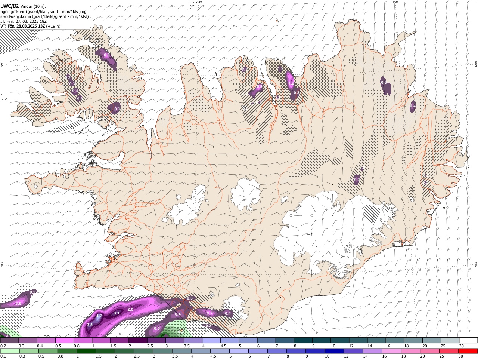478x359 pixels.
Task: Select the blue rain swatch between 7 and 8
Action: (x=277, y=351)
